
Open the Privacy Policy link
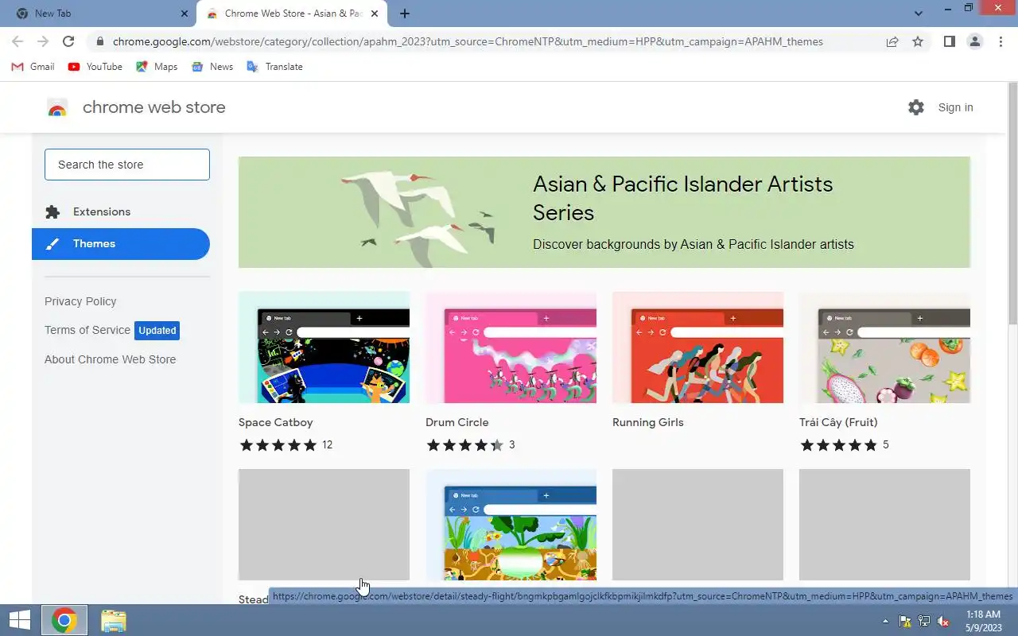(x=80, y=301)
